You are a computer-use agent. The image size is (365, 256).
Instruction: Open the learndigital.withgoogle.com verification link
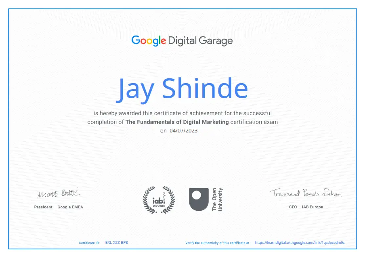300,243
